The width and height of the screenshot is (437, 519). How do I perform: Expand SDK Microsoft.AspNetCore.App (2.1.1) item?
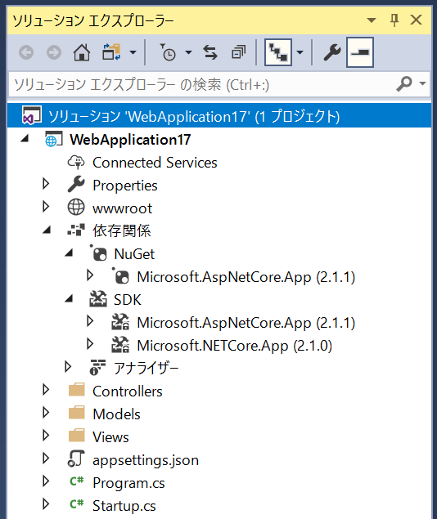[90, 321]
